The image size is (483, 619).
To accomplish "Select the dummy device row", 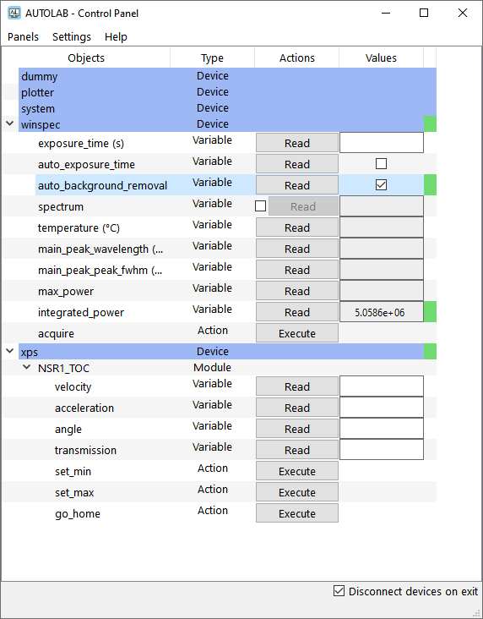I will pyautogui.click(x=227, y=76).
